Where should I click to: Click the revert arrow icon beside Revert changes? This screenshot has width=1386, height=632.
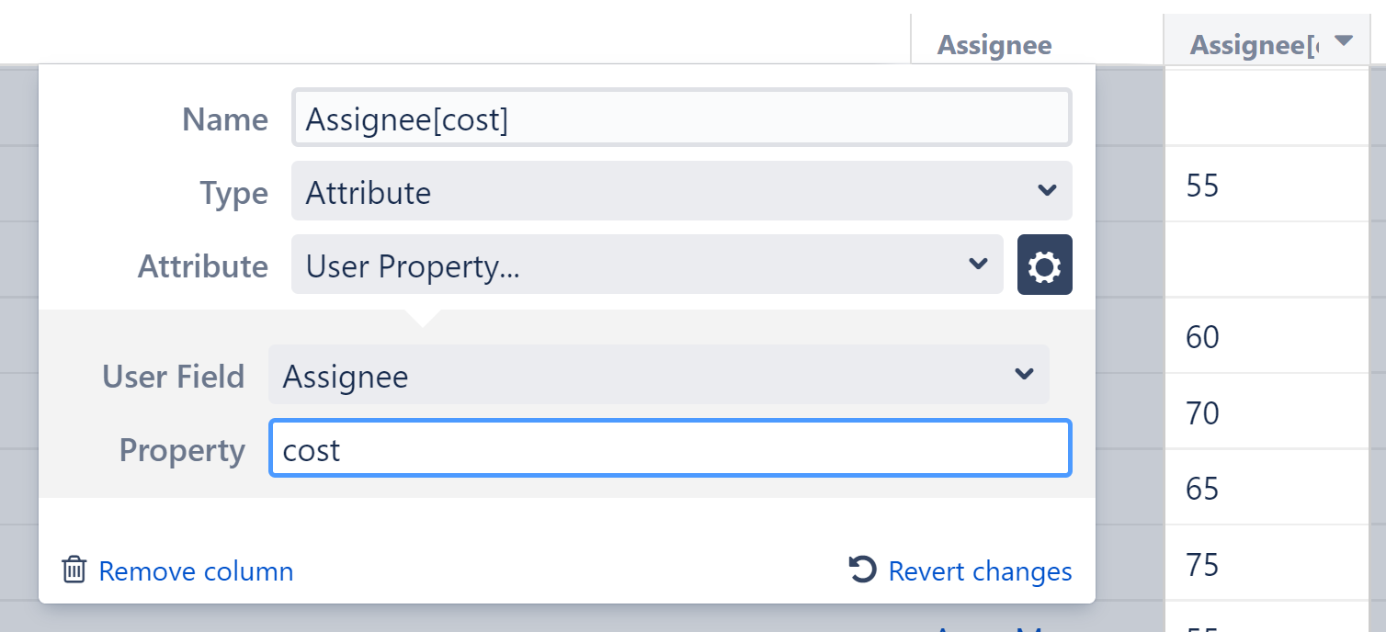[x=862, y=570]
